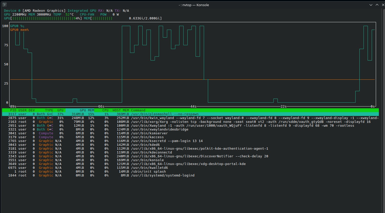
Task: Click the TYPE column header
Action: coord(49,110)
